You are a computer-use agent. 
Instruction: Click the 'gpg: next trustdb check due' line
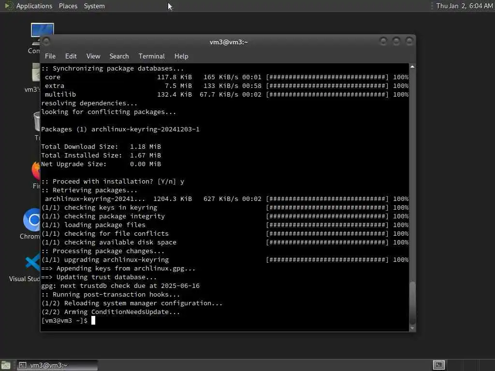point(120,286)
